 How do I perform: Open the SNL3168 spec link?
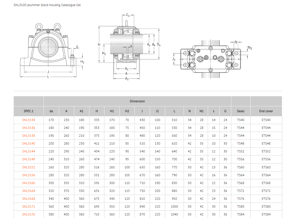pyautogui.click(x=29, y=199)
